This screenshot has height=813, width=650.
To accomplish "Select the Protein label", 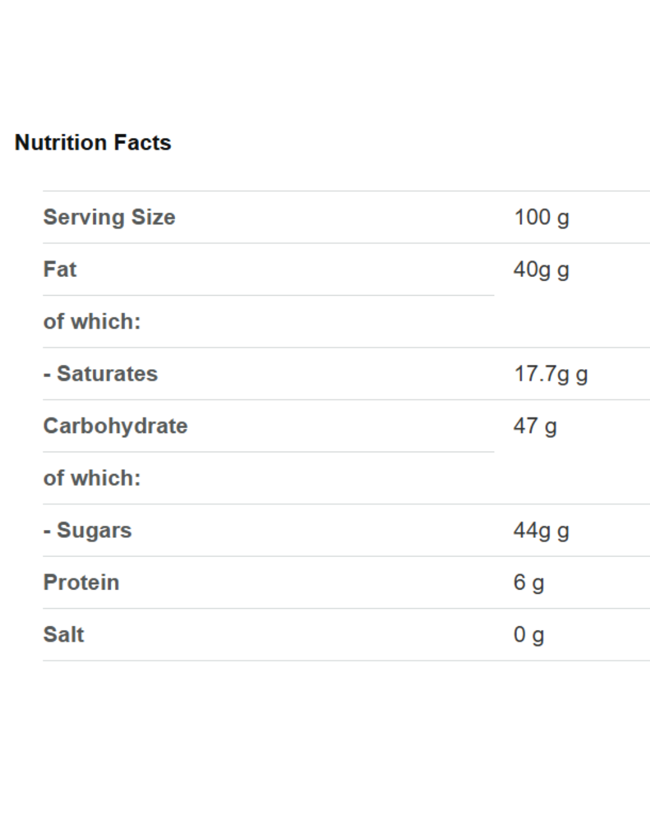I will point(81,582).
